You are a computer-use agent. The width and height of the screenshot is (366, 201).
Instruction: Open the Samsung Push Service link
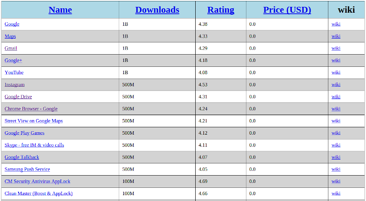pyautogui.click(x=27, y=169)
